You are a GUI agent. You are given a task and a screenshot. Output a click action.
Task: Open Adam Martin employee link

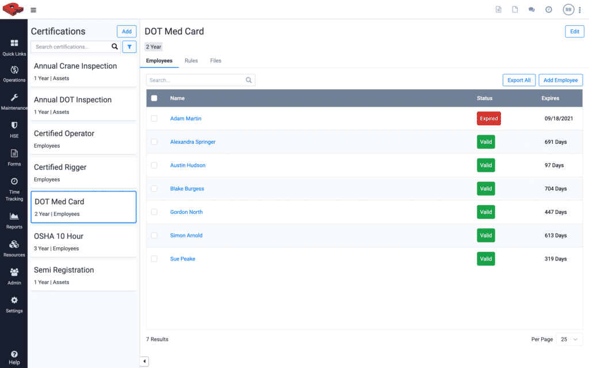[x=186, y=118]
